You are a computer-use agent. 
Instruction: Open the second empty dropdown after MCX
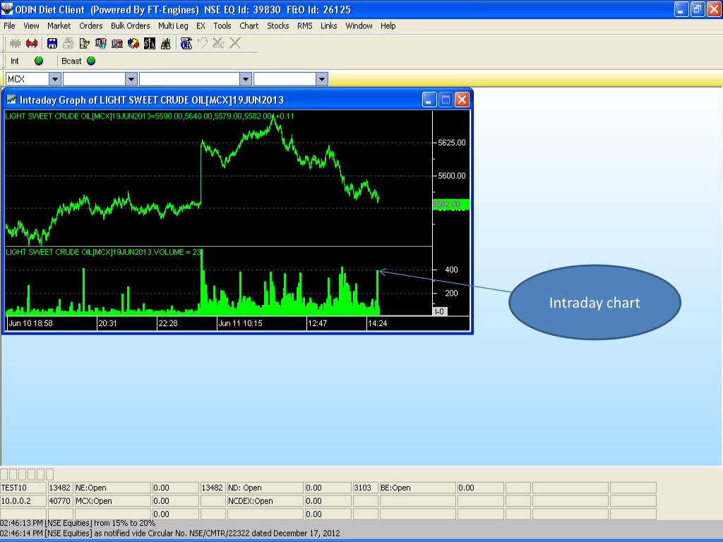pyautogui.click(x=131, y=79)
